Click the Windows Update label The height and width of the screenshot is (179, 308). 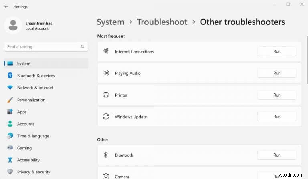[x=131, y=117]
